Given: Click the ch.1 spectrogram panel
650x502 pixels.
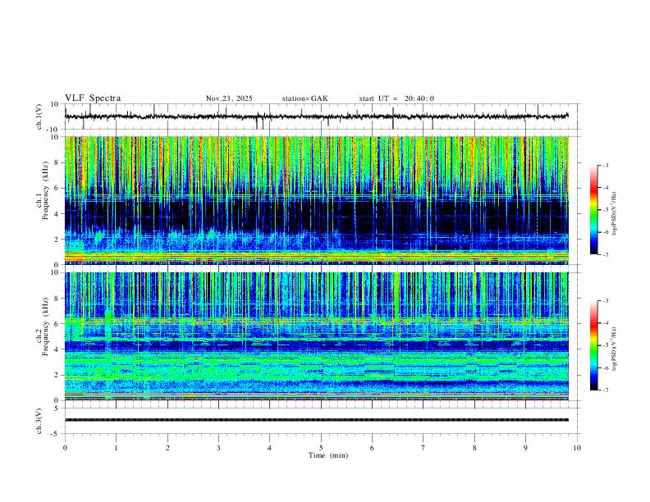Looking at the screenshot, I should pyautogui.click(x=317, y=200).
